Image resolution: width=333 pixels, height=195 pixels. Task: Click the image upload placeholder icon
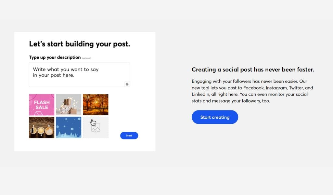tap(96, 127)
